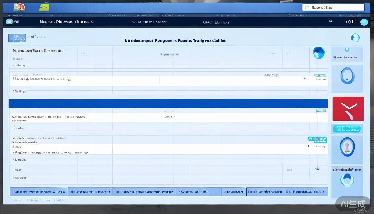The width and height of the screenshot is (374, 214).
Task: Click the cyan label button in lower white row
Action: pos(317,140)
